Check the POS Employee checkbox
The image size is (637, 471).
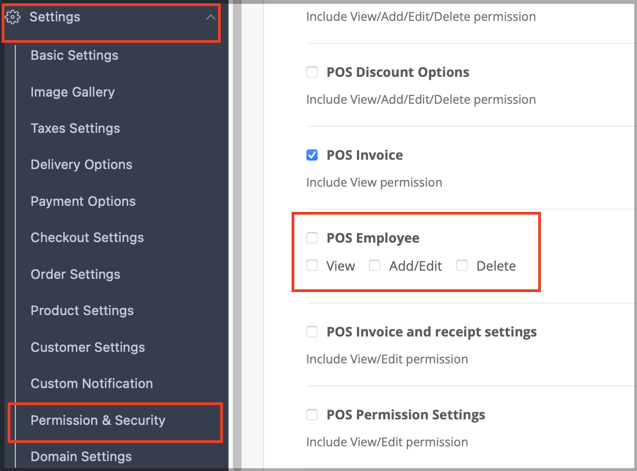(312, 238)
